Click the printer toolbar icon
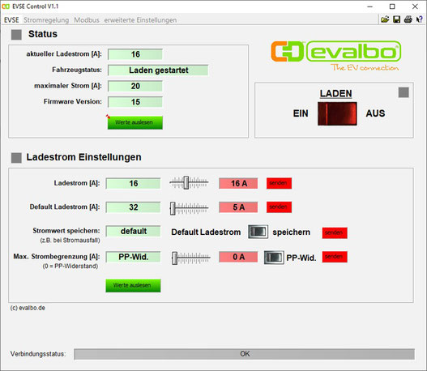This screenshot has height=371, width=427. (x=408, y=19)
